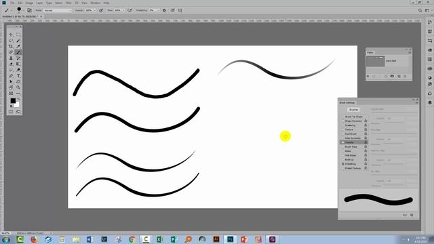
Task: Open the Filter menu
Action: point(68,3)
